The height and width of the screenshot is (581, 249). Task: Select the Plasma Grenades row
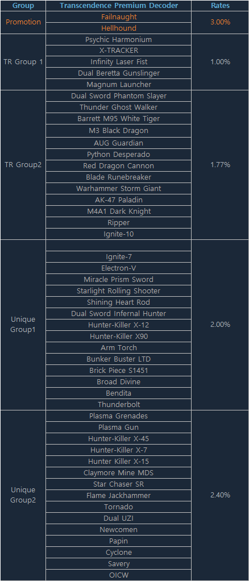(x=119, y=416)
